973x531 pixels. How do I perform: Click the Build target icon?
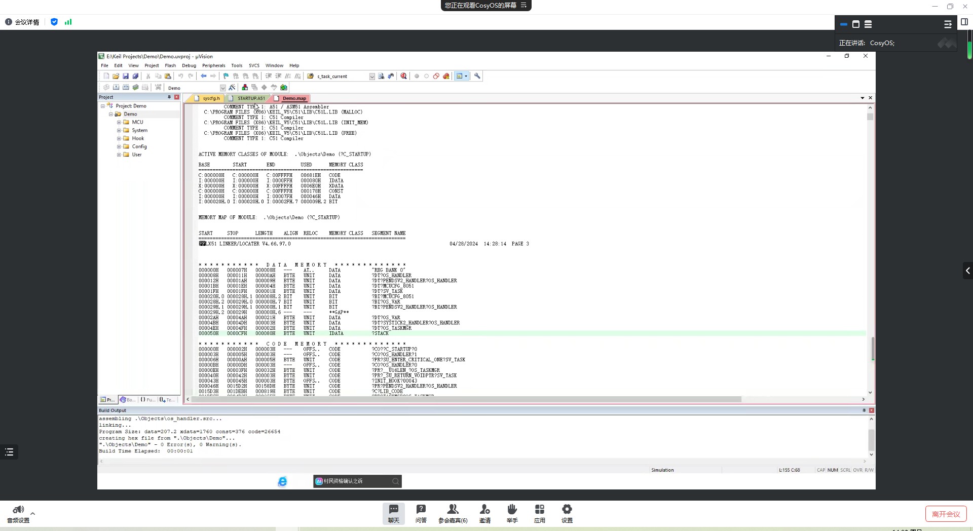pos(116,87)
